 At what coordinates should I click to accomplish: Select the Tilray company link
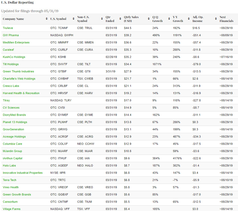pyautogui.click(x=6, y=100)
